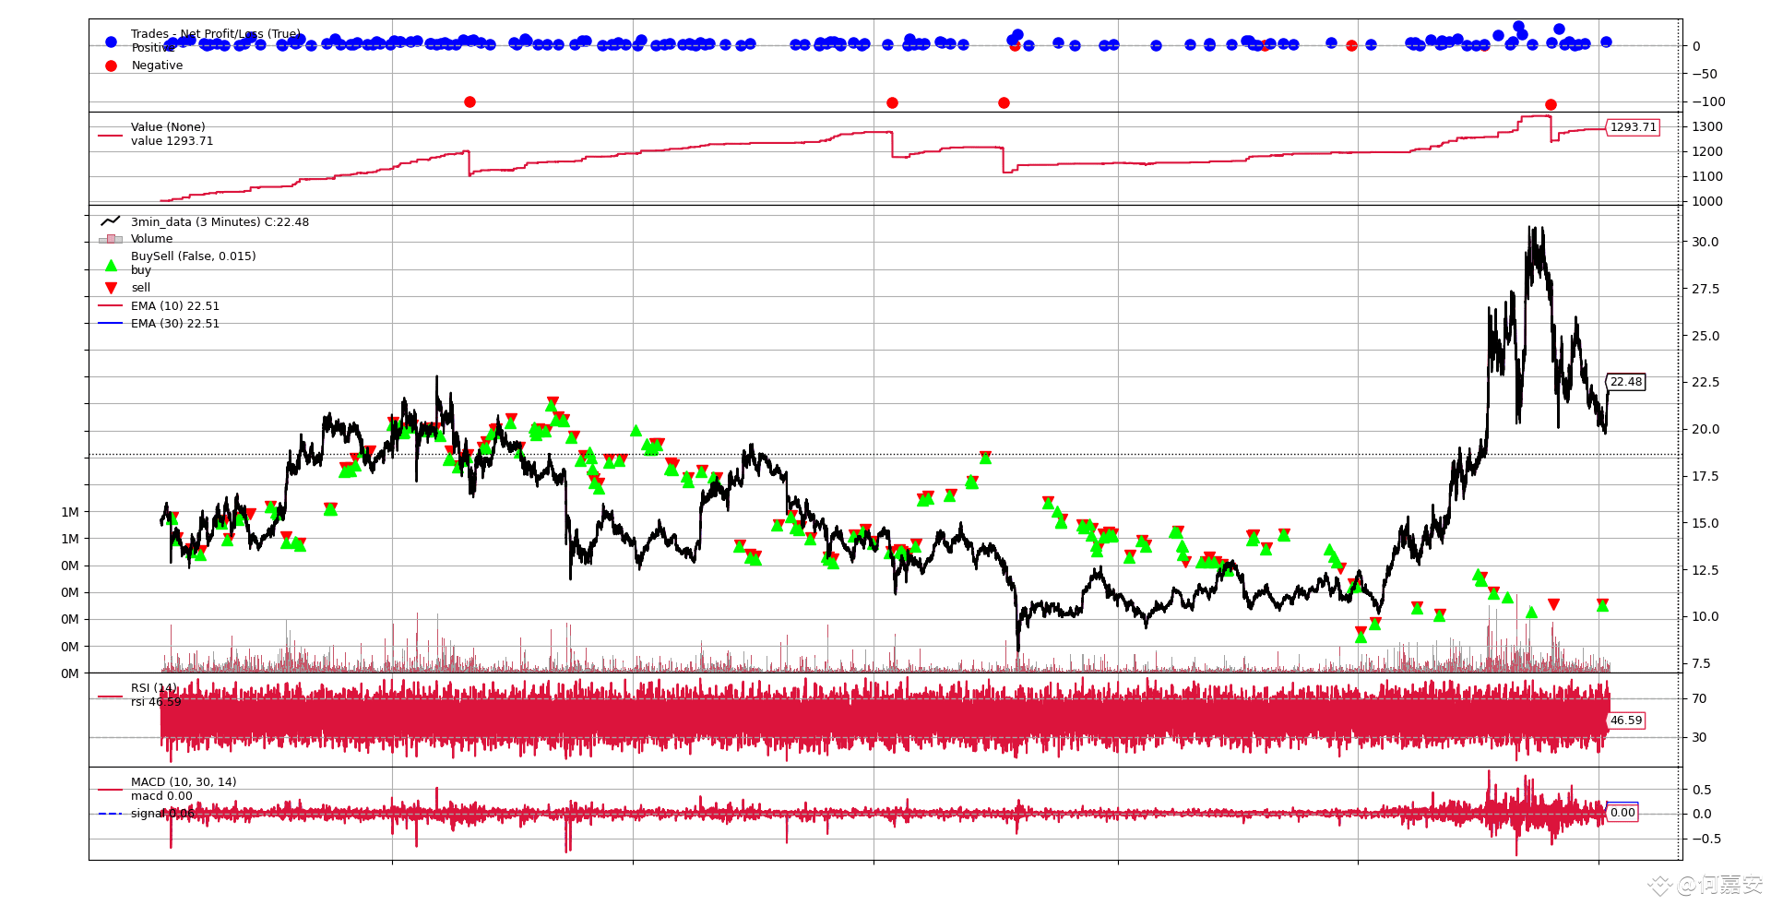
Task: Select the 1293.71 portfolio value tag
Action: pyautogui.click(x=1633, y=127)
